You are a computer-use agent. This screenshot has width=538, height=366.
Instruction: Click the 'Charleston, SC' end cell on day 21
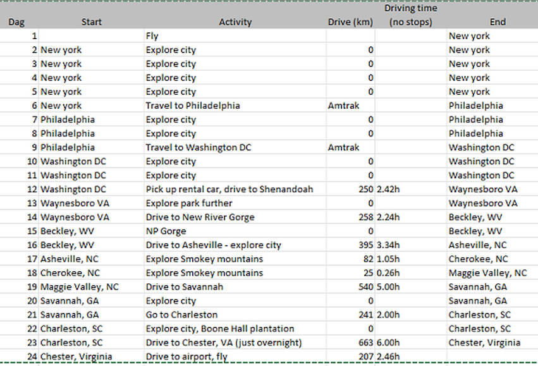492,315
